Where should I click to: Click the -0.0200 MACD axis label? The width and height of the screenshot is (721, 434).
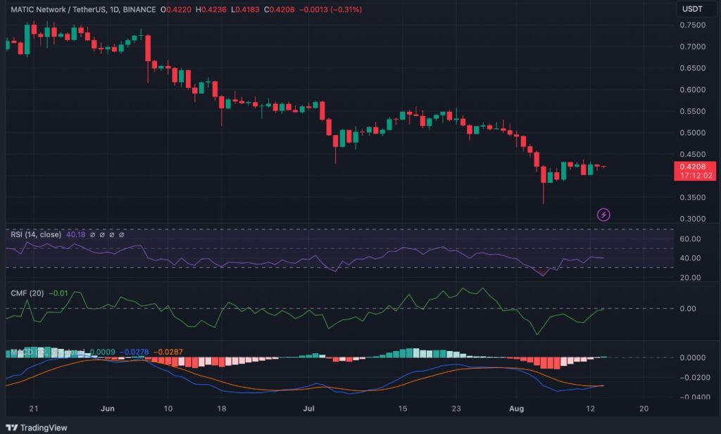pos(695,378)
